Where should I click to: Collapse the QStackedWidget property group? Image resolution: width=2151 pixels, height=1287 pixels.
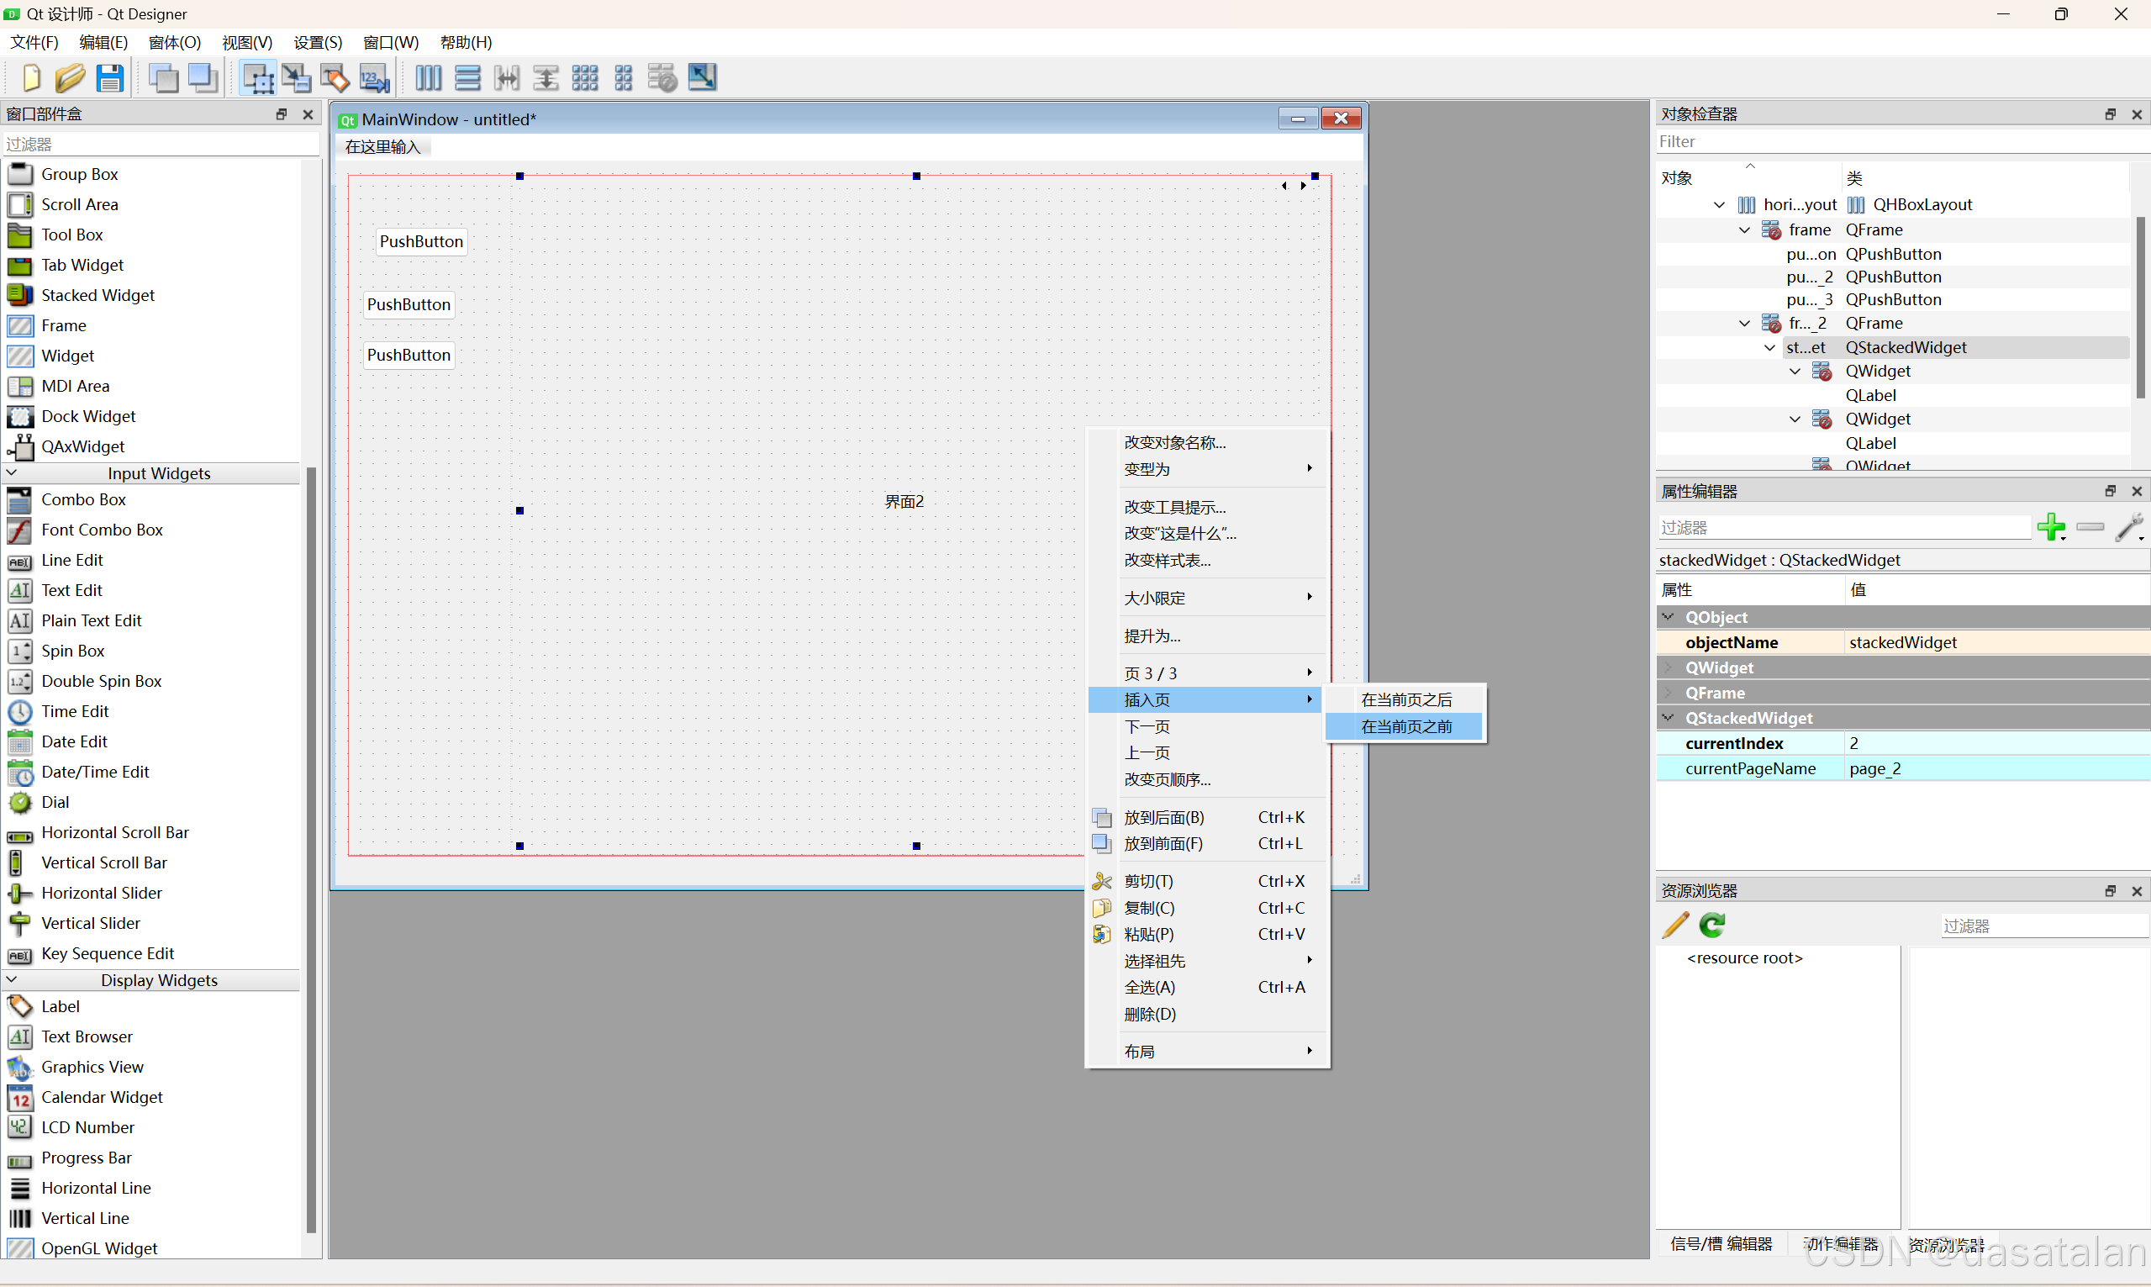(x=1668, y=718)
